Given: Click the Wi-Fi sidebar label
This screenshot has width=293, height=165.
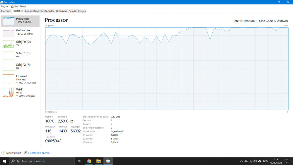Looking at the screenshot, I should [x=20, y=89].
